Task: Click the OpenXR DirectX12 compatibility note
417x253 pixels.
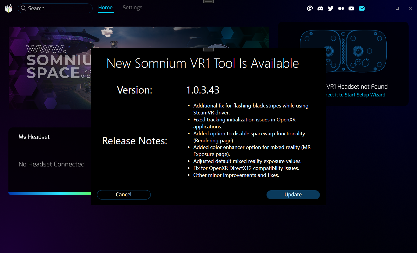Action: click(246, 168)
